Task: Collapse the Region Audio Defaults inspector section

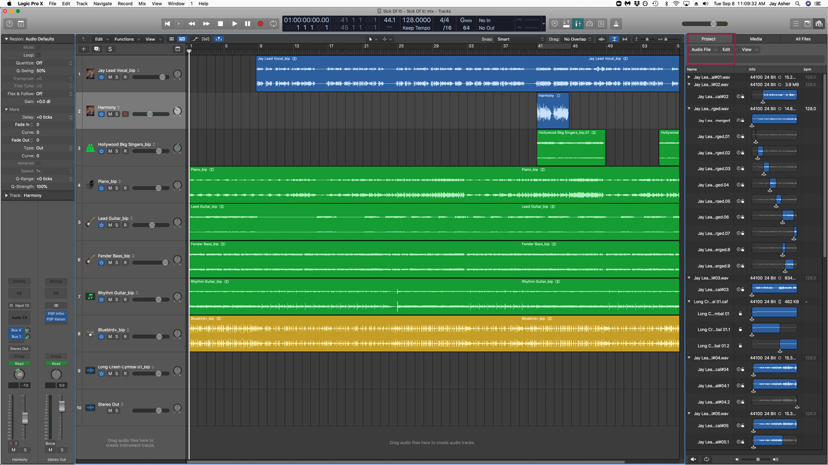Action: pos(6,39)
